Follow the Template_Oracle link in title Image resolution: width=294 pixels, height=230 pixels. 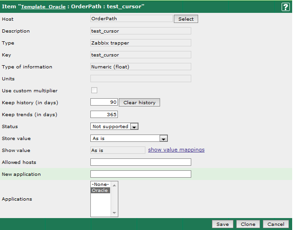[x=43, y=7]
